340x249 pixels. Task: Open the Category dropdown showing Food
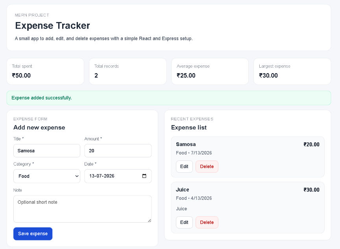point(47,176)
